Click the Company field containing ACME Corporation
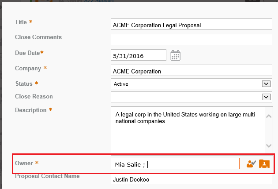Viewport: 278px width, 189px height. coord(192,70)
